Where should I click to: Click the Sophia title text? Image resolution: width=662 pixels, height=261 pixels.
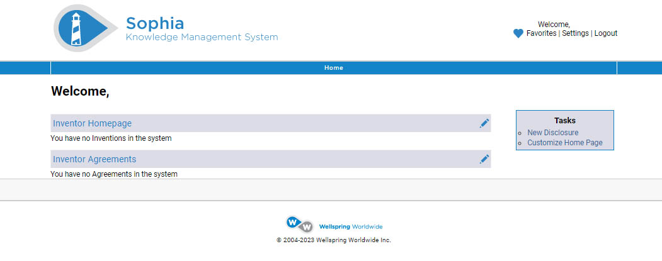(155, 24)
